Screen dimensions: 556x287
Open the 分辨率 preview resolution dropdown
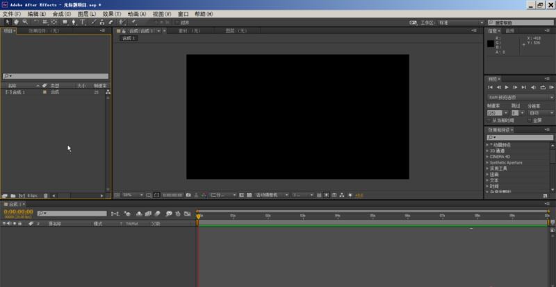(x=541, y=113)
